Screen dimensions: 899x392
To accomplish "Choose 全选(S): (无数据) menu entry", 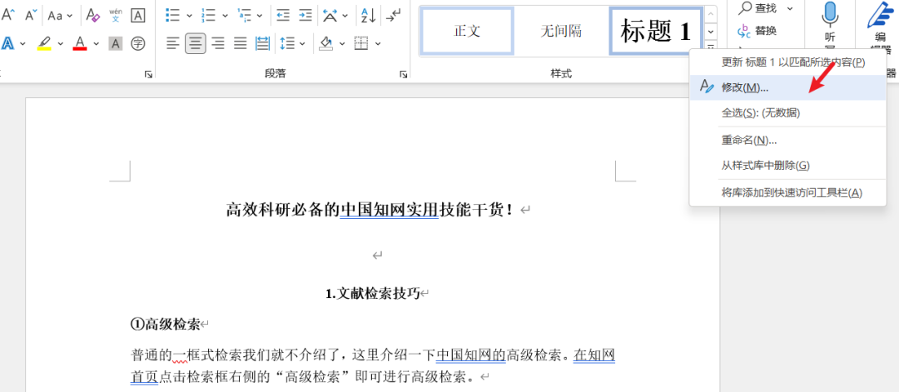I will point(787,113).
